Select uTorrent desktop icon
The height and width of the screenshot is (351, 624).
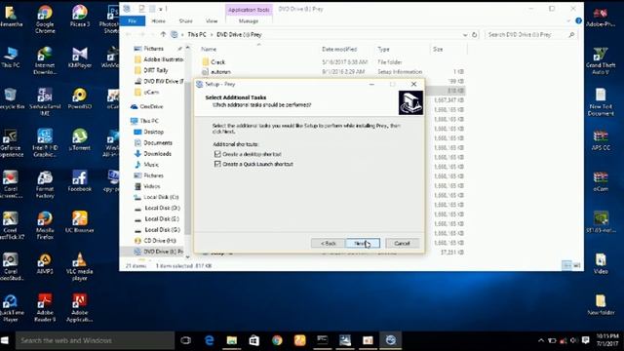[x=80, y=139]
